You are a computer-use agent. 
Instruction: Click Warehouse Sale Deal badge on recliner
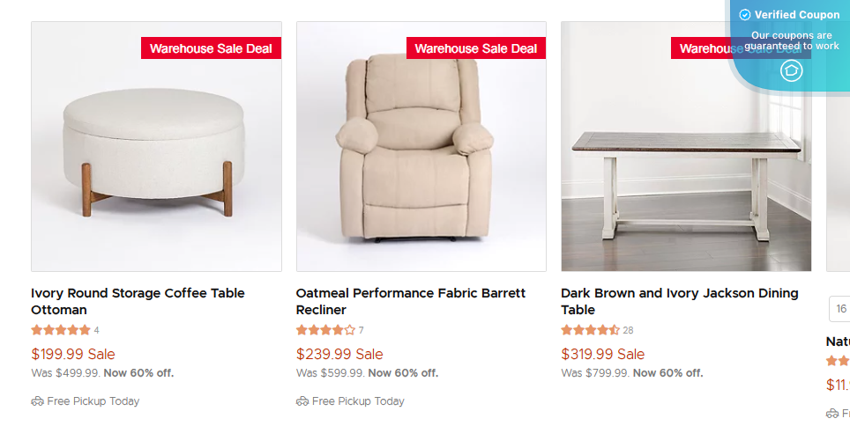pos(475,48)
